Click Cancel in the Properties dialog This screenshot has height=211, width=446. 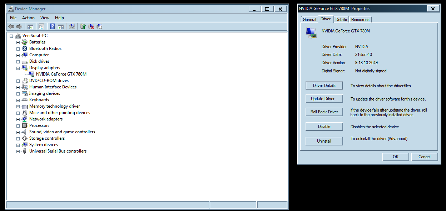click(425, 157)
